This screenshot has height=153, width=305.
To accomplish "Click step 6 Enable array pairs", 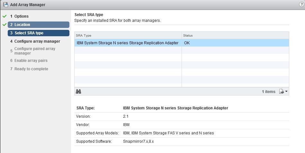I will click(29, 61).
